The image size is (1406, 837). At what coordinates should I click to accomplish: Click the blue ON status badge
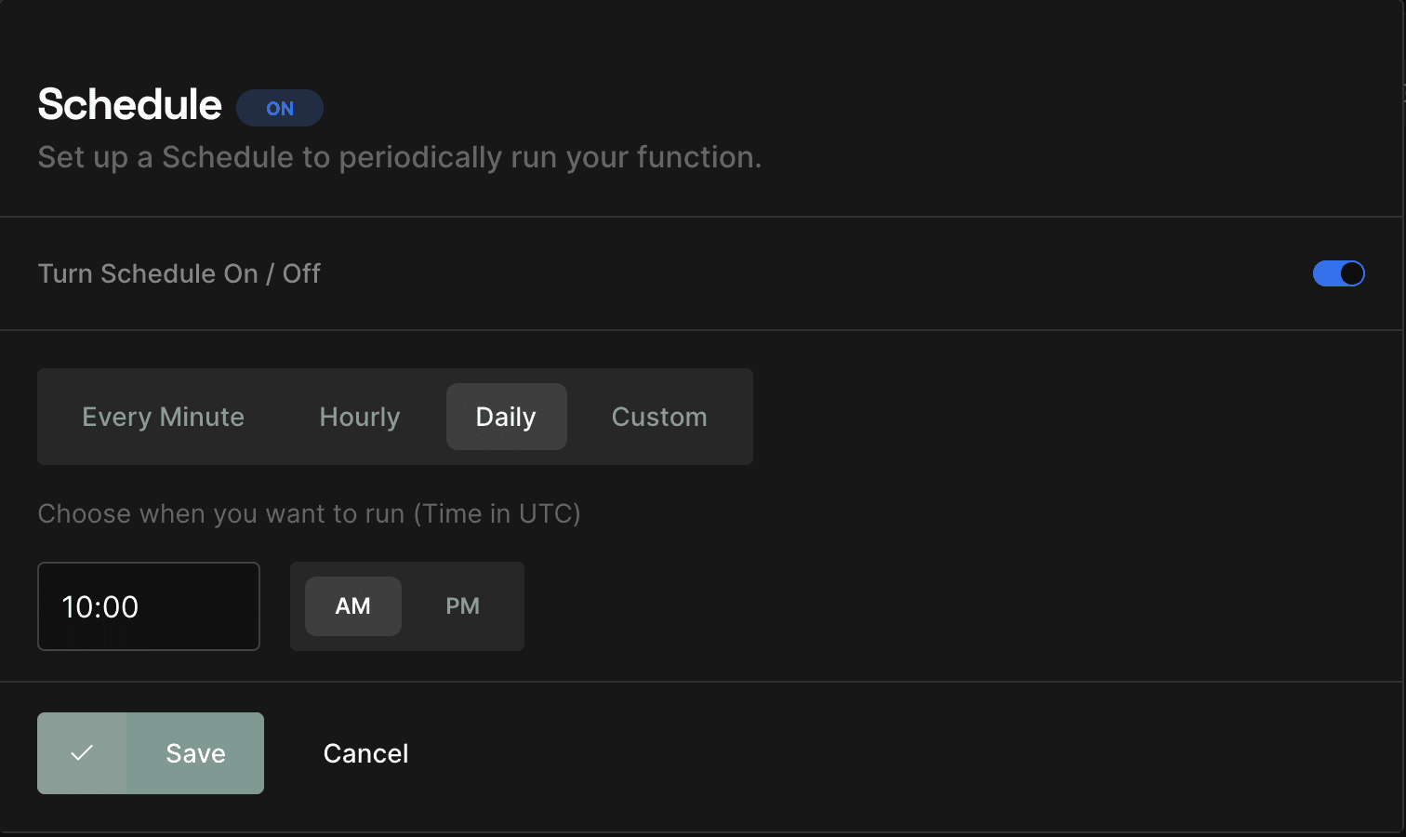(x=280, y=108)
